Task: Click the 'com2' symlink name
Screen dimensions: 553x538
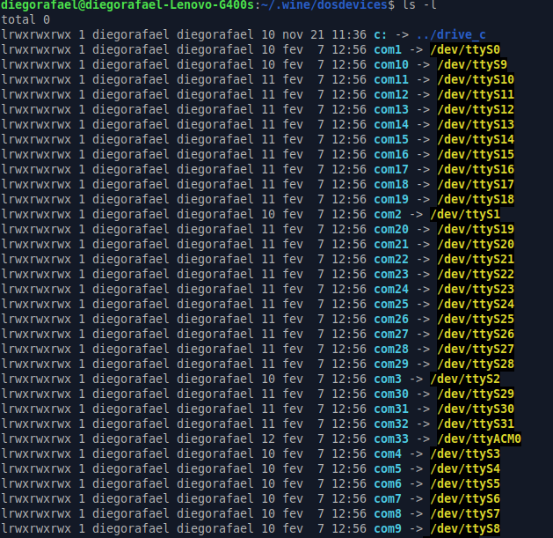Action: 388,214
